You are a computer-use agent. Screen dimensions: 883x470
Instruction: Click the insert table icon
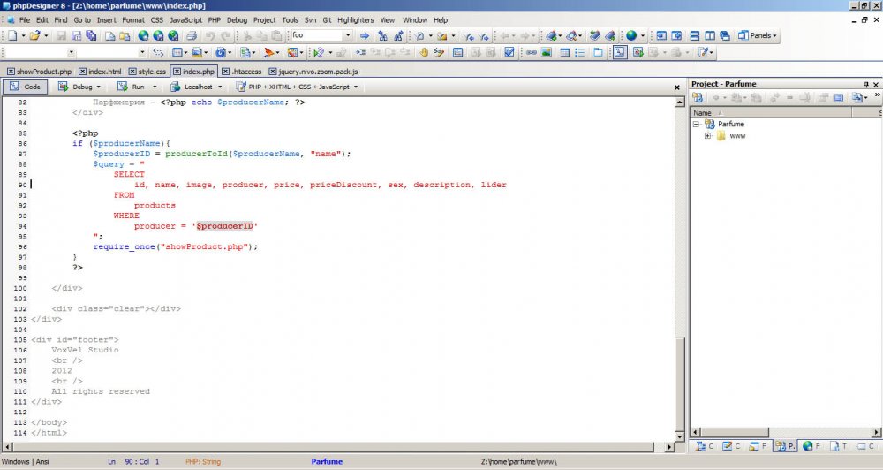[565, 52]
